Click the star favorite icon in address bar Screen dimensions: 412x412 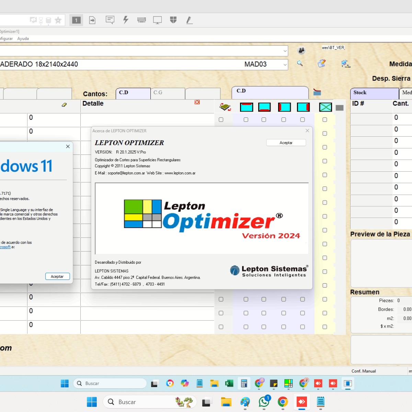(x=58, y=20)
